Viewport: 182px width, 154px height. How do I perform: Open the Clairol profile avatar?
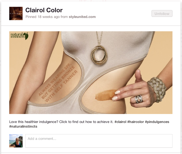16,13
